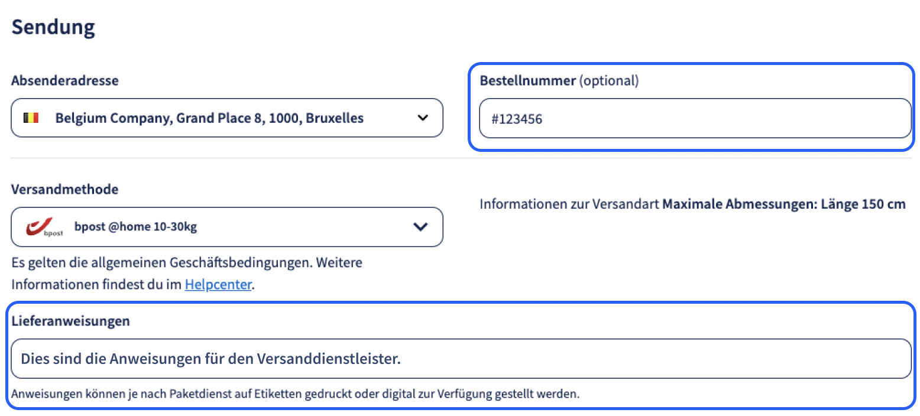This screenshot has width=920, height=416.
Task: Click the text 'Maximale Abmessungen: Länge 150 cm'
Action: coord(784,204)
